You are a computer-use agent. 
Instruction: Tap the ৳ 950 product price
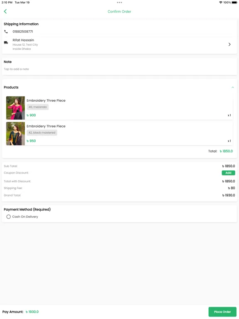pos(31,141)
